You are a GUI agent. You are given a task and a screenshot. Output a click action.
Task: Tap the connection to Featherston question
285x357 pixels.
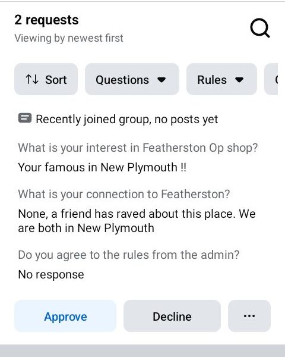[x=124, y=194]
